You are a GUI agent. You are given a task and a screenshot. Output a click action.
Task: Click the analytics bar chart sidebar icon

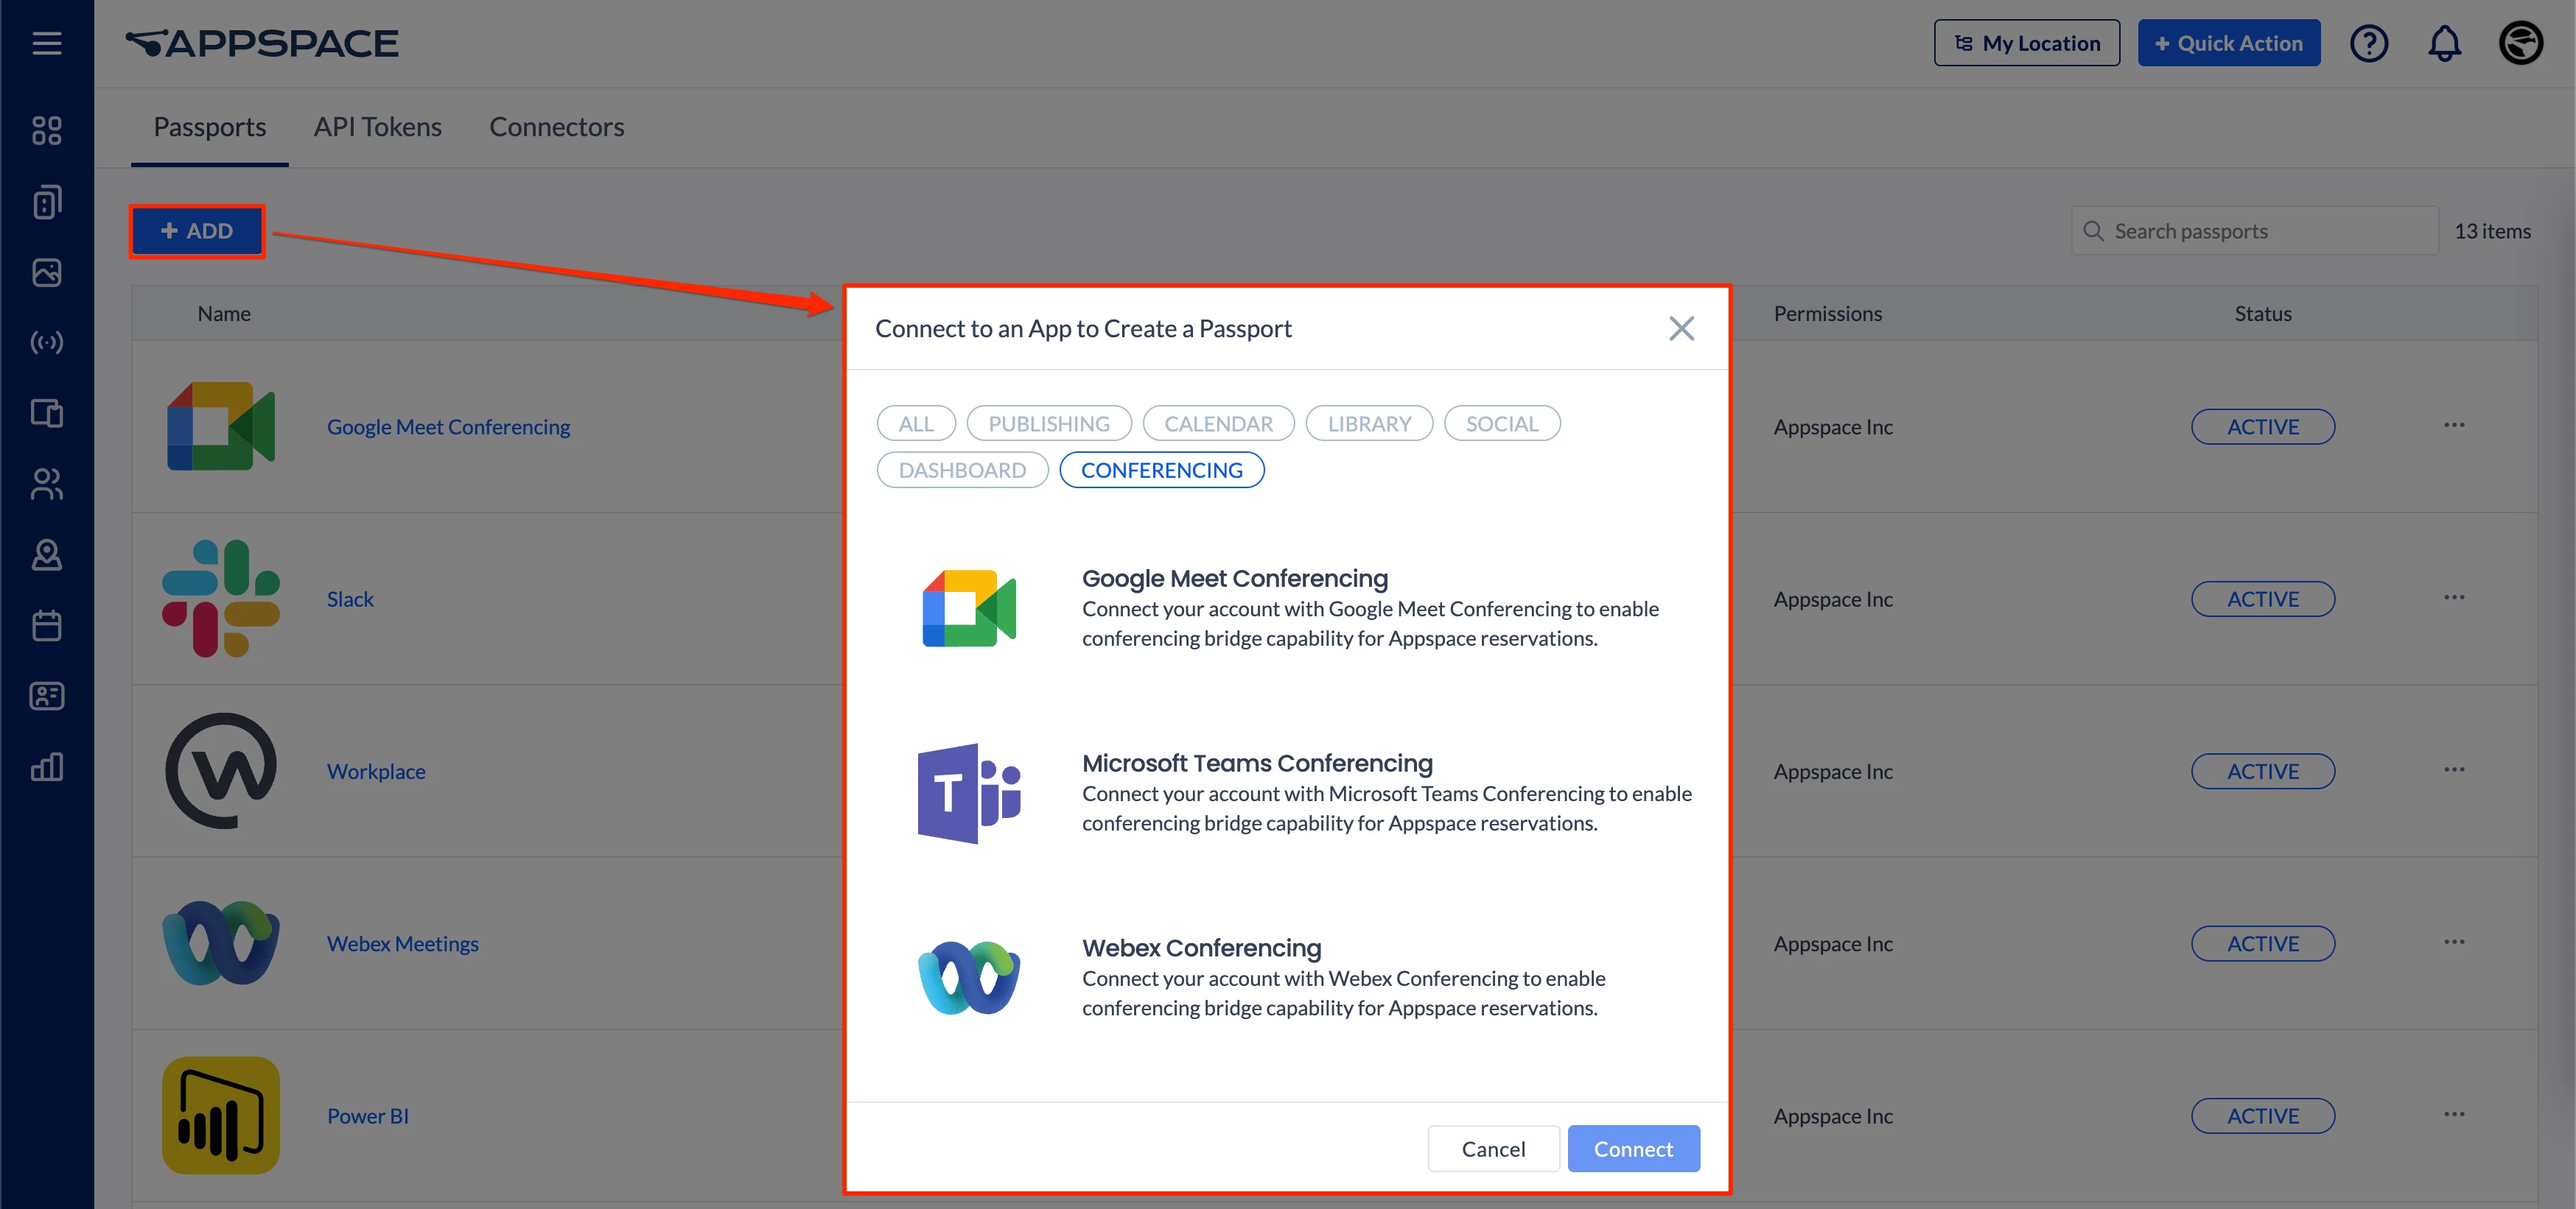pyautogui.click(x=46, y=766)
